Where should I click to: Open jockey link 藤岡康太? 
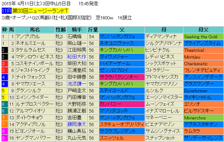77,124
